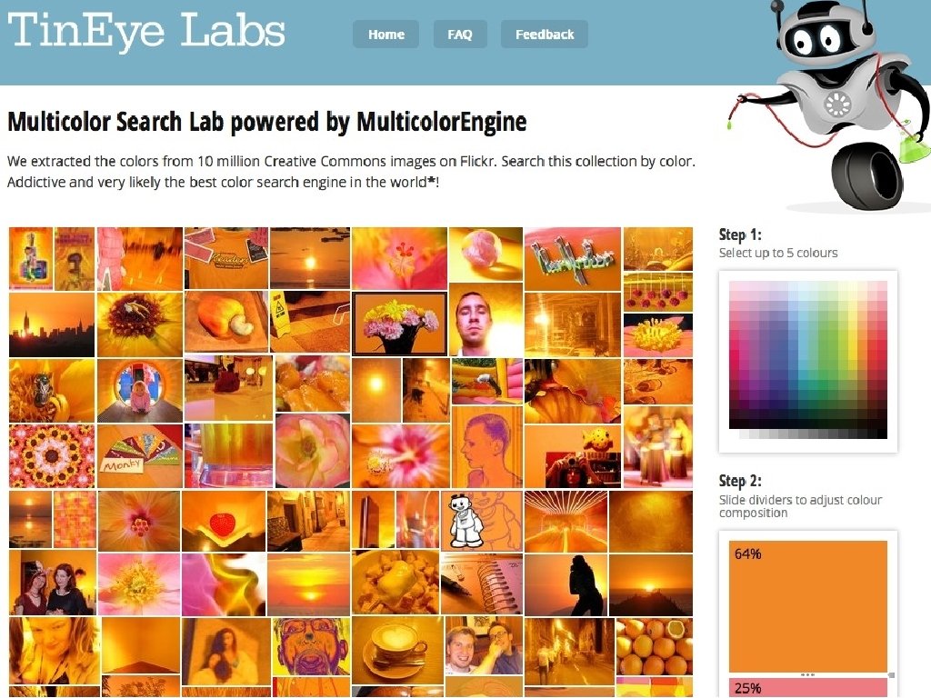Open the cartoon robot figure thumbnail
The image size is (931, 698).
pos(482,521)
